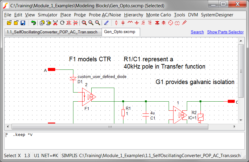
Task: Click the green Undo arrow icon
Action: [33, 23]
